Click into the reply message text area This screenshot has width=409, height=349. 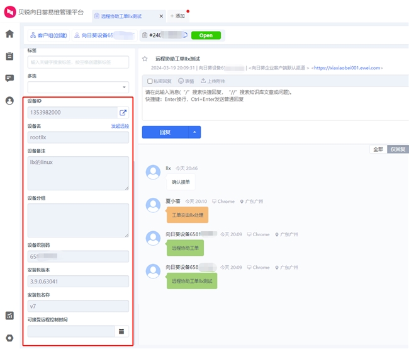275,103
